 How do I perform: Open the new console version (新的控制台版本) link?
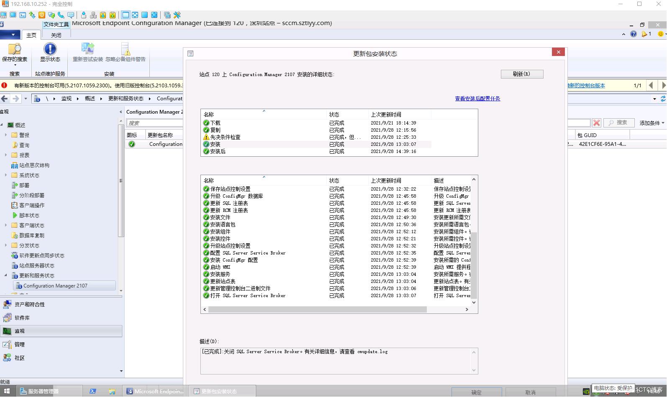pos(586,85)
